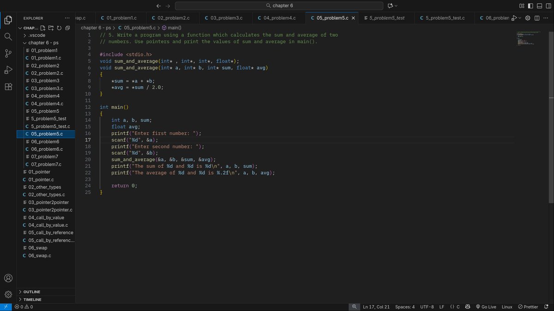This screenshot has height=311, width=554.
Task: Click Go Live in status bar
Action: 486,307
